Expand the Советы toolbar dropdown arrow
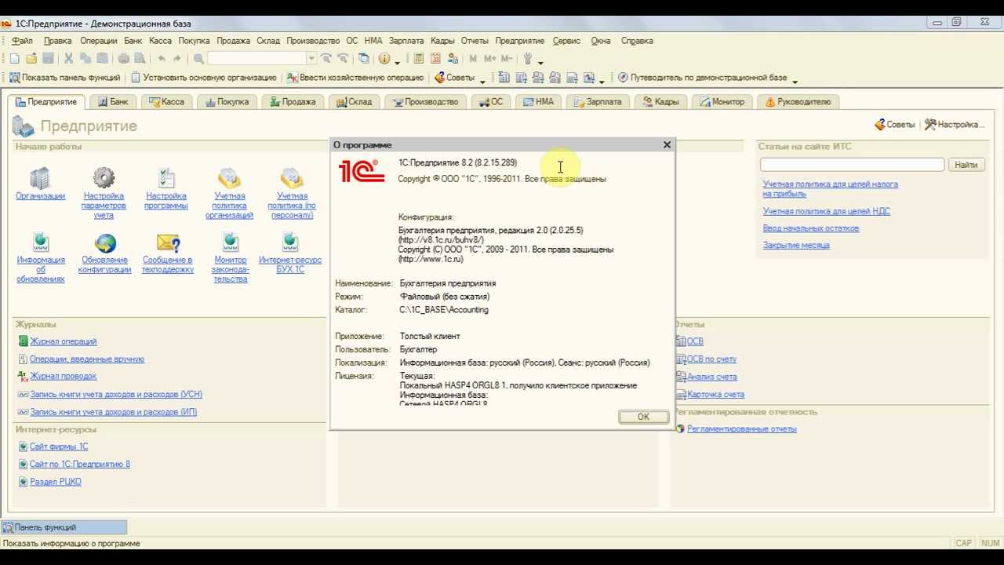Viewport: 1004px width, 565px height. (x=482, y=80)
